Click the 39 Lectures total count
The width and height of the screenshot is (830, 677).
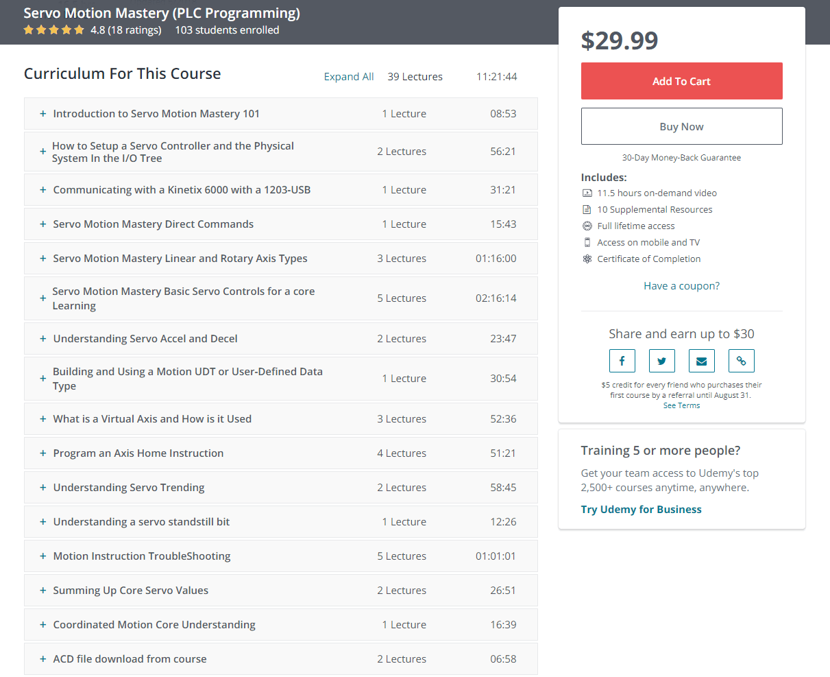pos(415,77)
